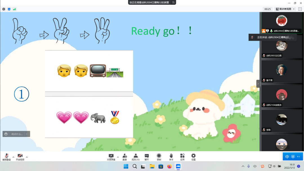Screen dimensions: 304x171
Task: Open the notification center badge
Action: click(x=299, y=166)
